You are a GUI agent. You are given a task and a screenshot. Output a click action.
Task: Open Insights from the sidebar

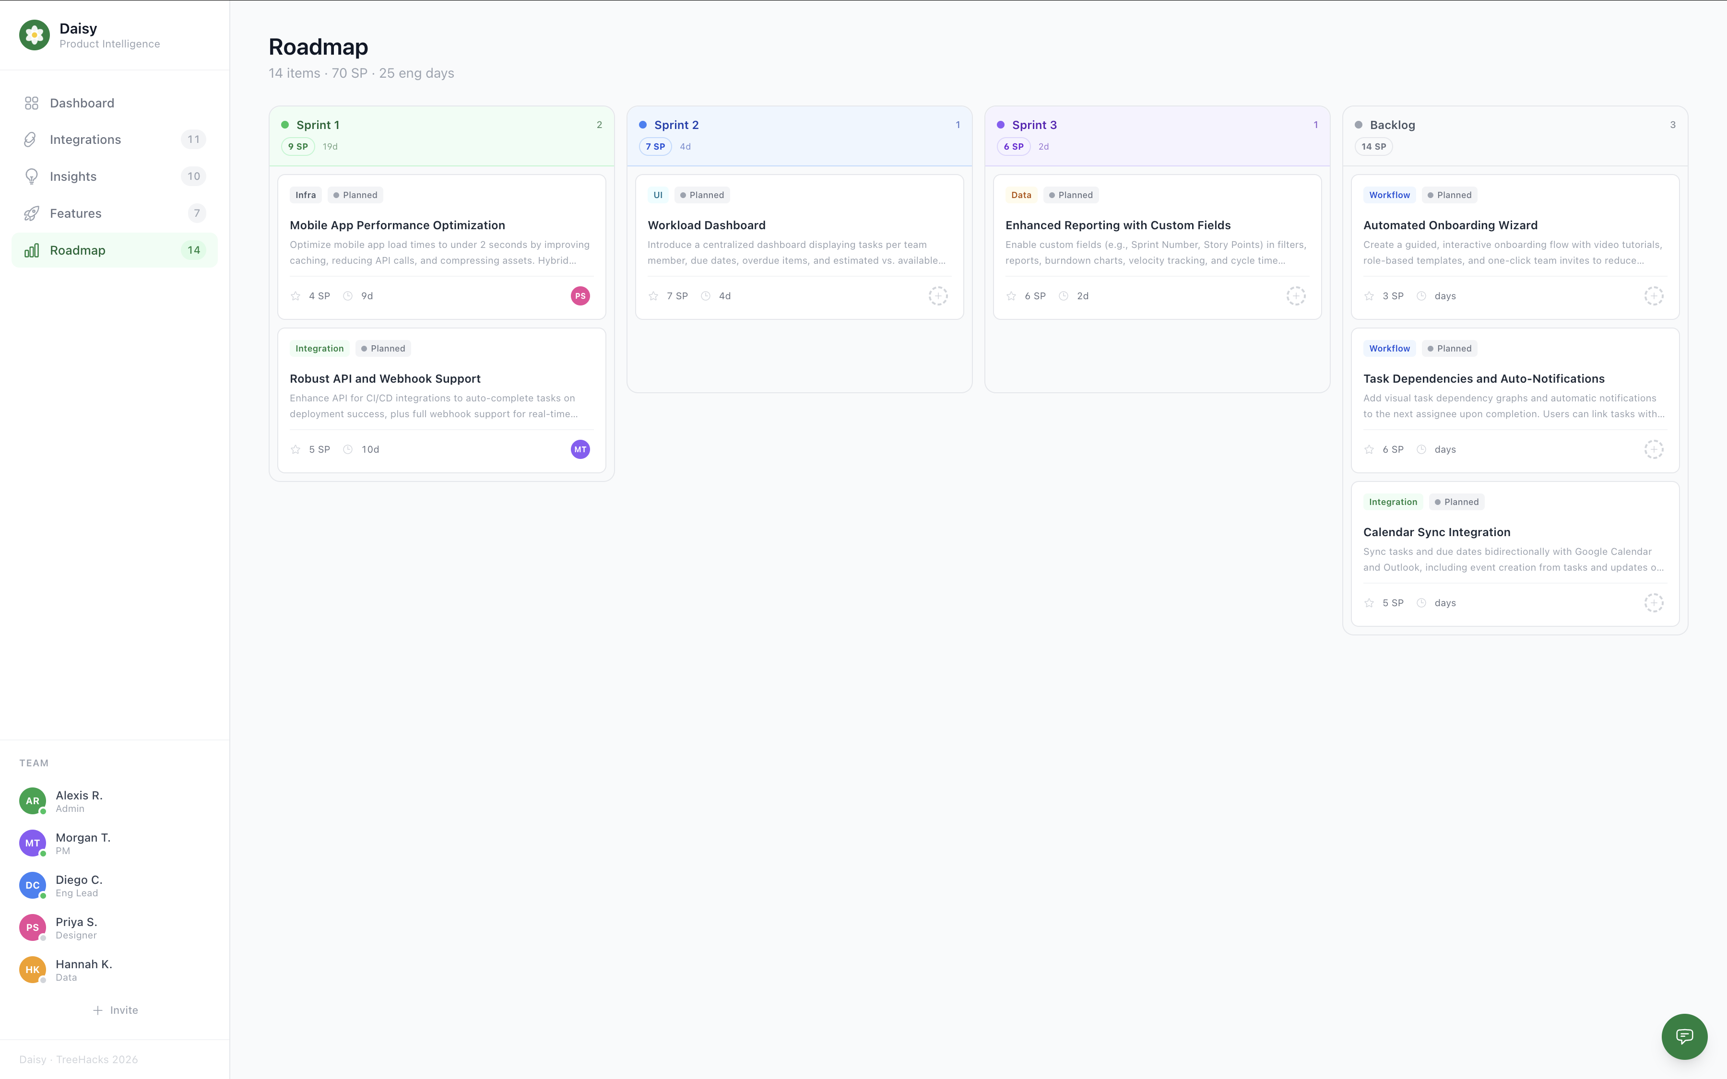point(73,176)
